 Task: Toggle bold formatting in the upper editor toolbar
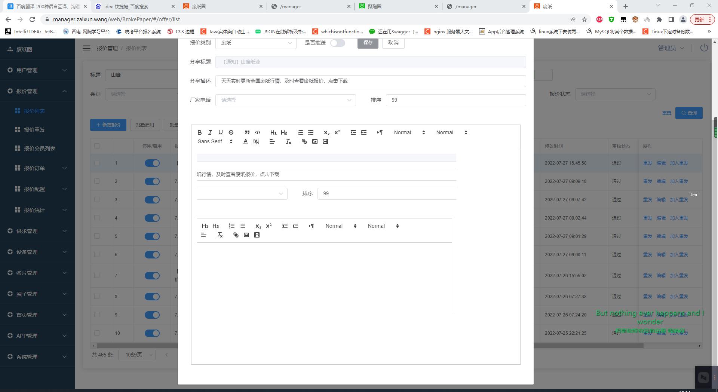pyautogui.click(x=200, y=132)
